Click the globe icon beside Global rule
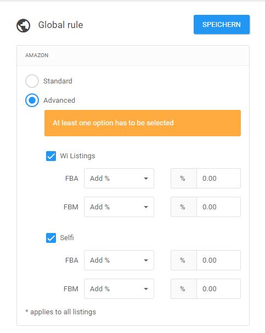The height and width of the screenshot is (333, 265). tap(24, 25)
